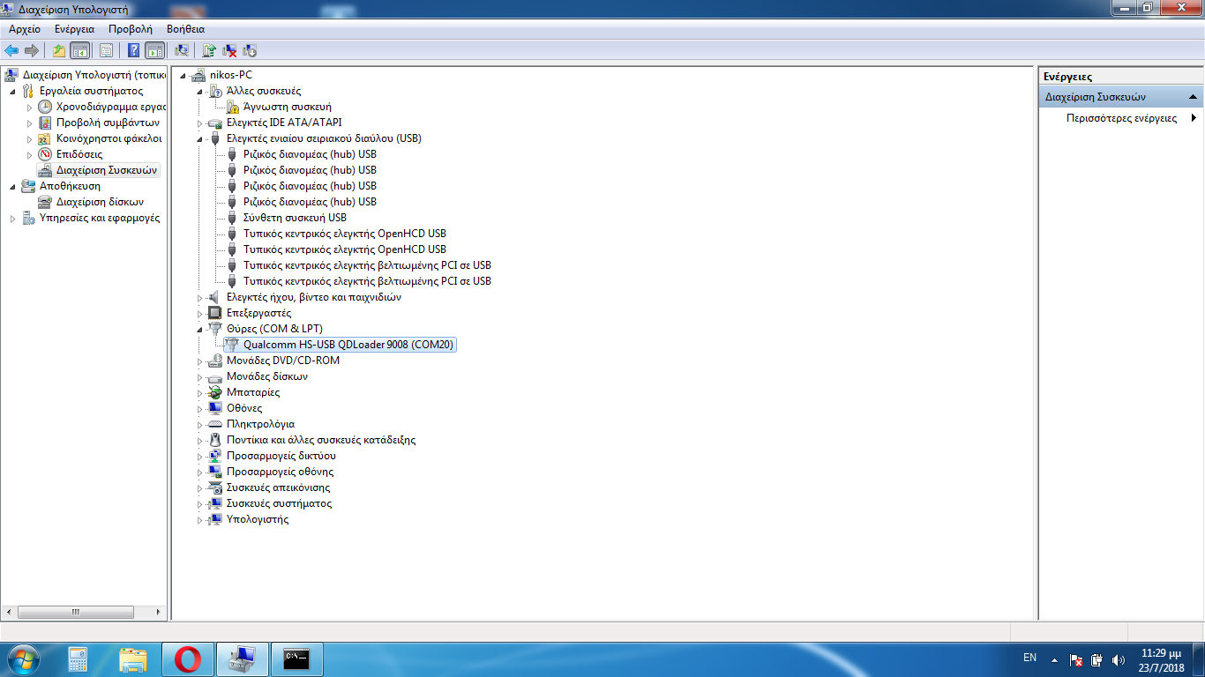Open the Windows Start menu orb

pyautogui.click(x=24, y=658)
